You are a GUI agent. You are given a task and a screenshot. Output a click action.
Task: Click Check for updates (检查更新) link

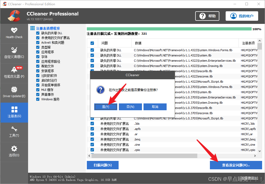point(250,178)
